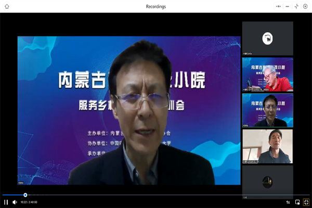Exit fullscreen mode in player controls
Screen dimensions: 312x208
tap(306, 202)
